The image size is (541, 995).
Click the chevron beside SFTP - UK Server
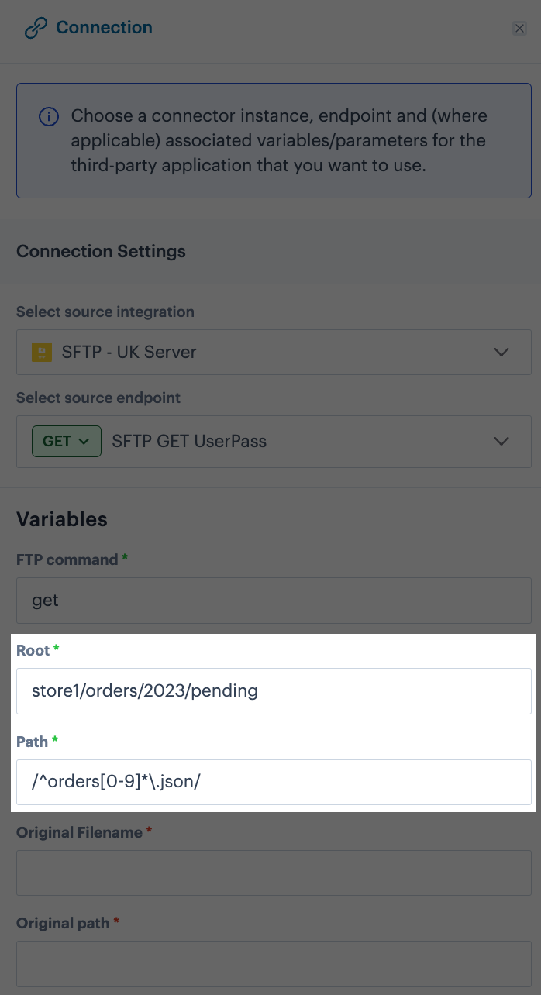click(x=501, y=353)
